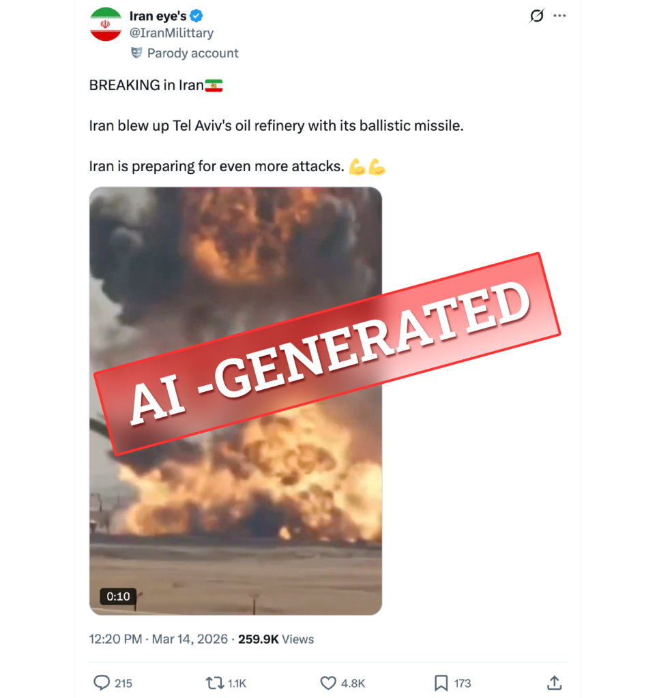Like the post with heart icon
This screenshot has width=657, height=698.
(328, 683)
